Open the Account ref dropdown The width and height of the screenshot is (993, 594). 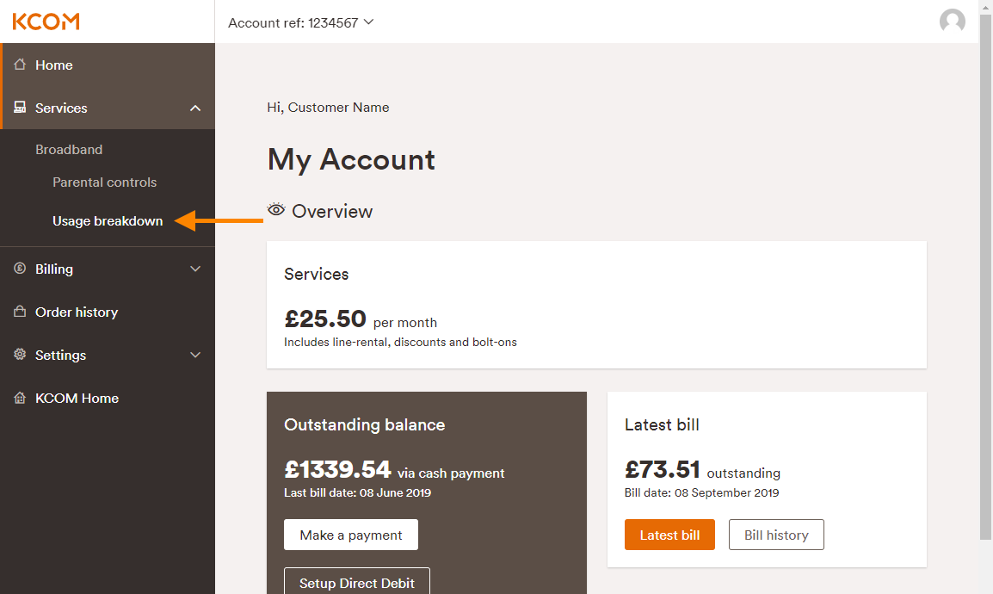[300, 22]
